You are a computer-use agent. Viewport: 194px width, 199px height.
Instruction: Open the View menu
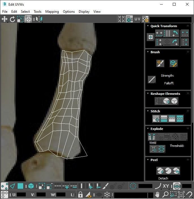tap(97, 12)
